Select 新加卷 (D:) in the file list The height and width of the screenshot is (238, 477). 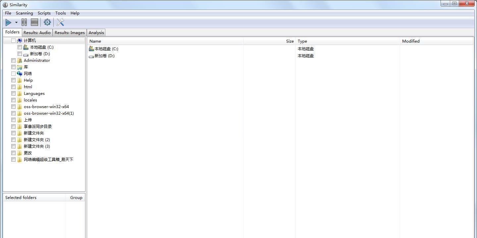pos(105,56)
